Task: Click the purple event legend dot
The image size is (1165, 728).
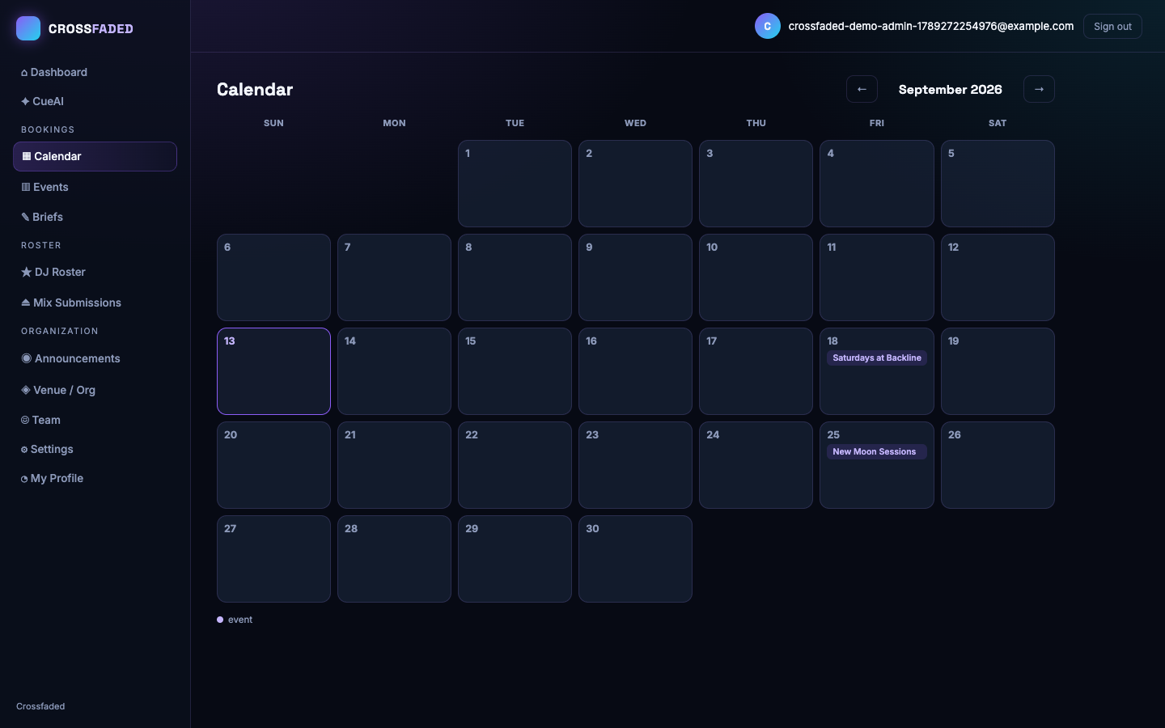Action: (220, 620)
